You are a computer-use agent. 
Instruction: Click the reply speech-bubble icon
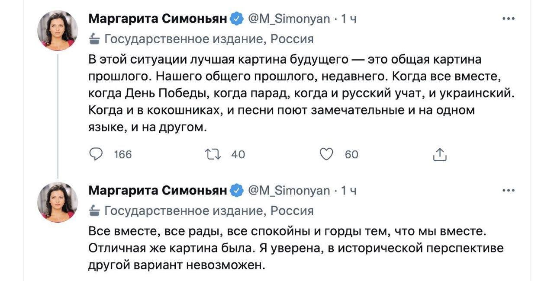pos(96,154)
